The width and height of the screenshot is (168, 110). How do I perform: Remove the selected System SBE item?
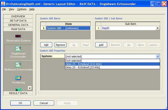click(61, 45)
